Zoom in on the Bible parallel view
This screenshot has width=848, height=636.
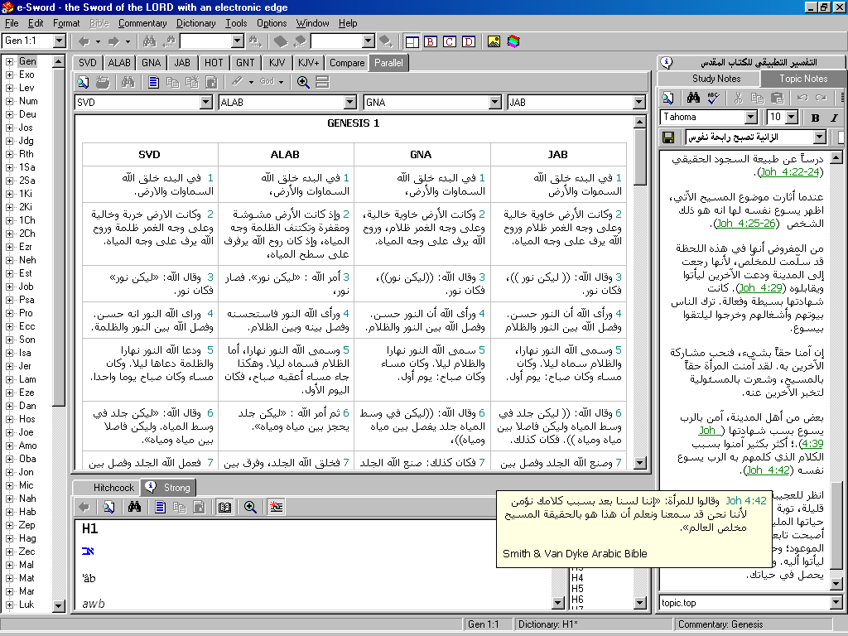pos(303,82)
